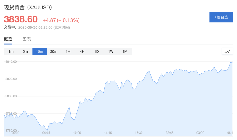Choose the 5m interval
237x140 pixels.
pyautogui.click(x=25, y=51)
